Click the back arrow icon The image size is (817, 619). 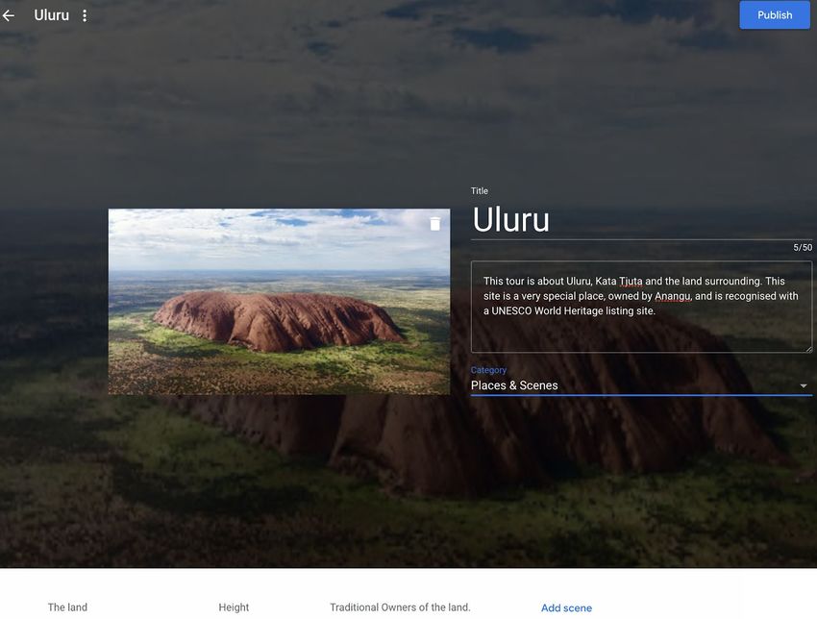click(x=9, y=15)
